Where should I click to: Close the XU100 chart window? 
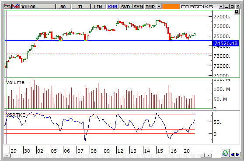pos(237,7)
